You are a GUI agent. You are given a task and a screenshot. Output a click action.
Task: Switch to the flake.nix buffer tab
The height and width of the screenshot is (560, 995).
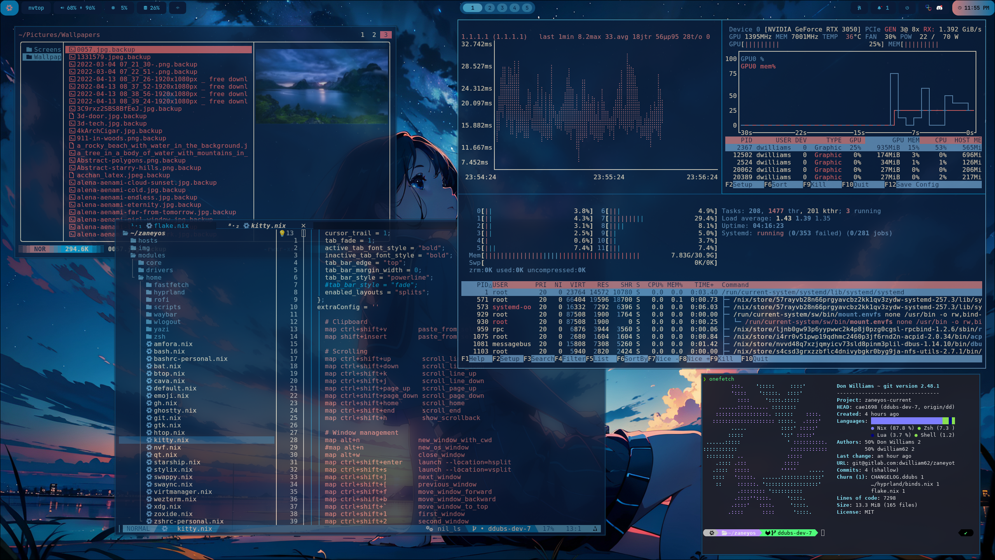point(171,226)
